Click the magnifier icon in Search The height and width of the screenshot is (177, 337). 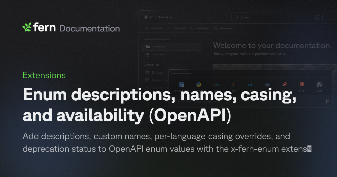pyautogui.click(x=236, y=17)
